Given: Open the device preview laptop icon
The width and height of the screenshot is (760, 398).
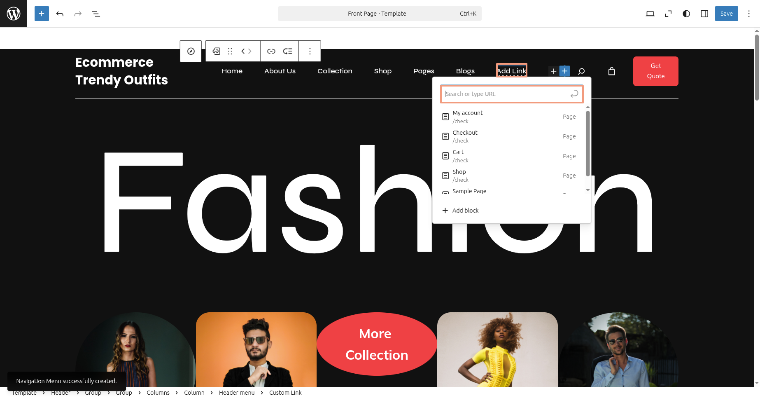Looking at the screenshot, I should pos(650,14).
